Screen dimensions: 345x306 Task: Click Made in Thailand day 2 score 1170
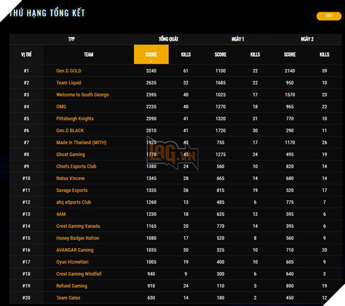(290, 143)
